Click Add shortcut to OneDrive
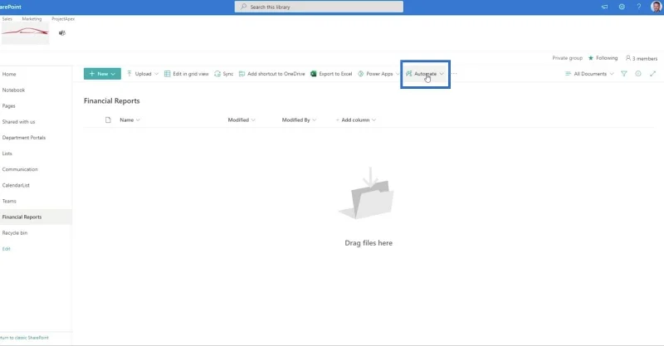This screenshot has height=346, width=664. tap(272, 74)
